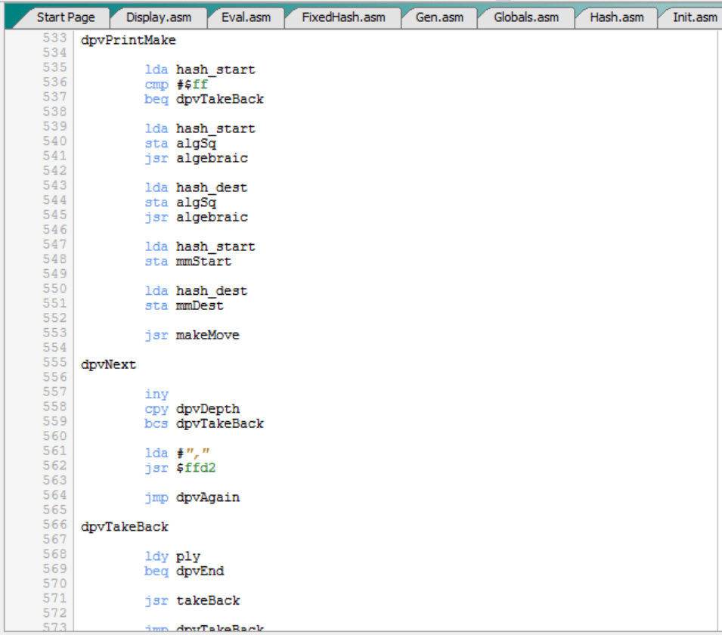This screenshot has width=722, height=635.
Task: Click on 'jmp dpvAgain' statement
Action: click(x=192, y=497)
